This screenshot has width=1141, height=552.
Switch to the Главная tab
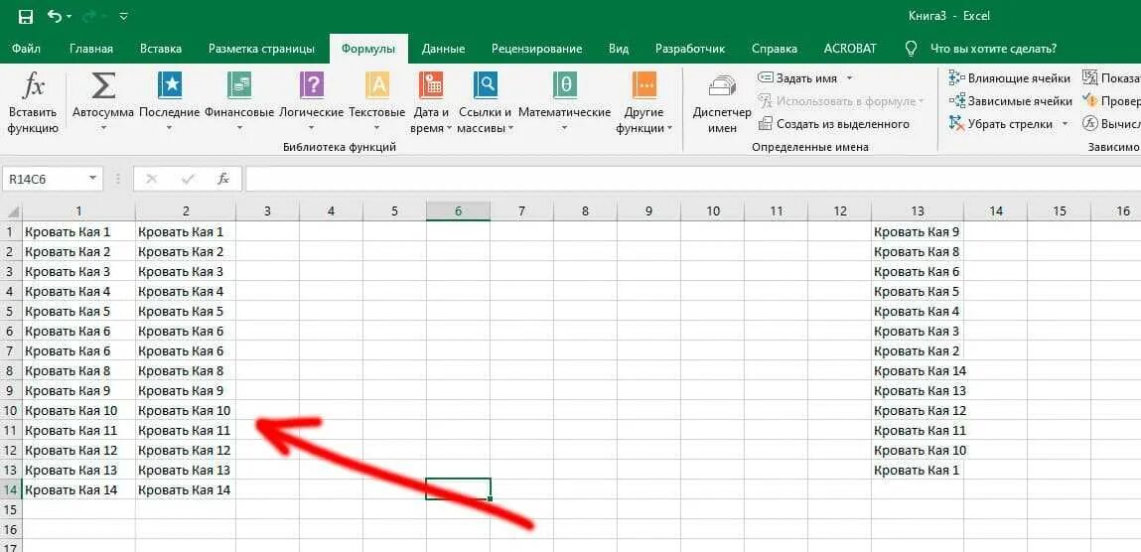click(x=91, y=49)
